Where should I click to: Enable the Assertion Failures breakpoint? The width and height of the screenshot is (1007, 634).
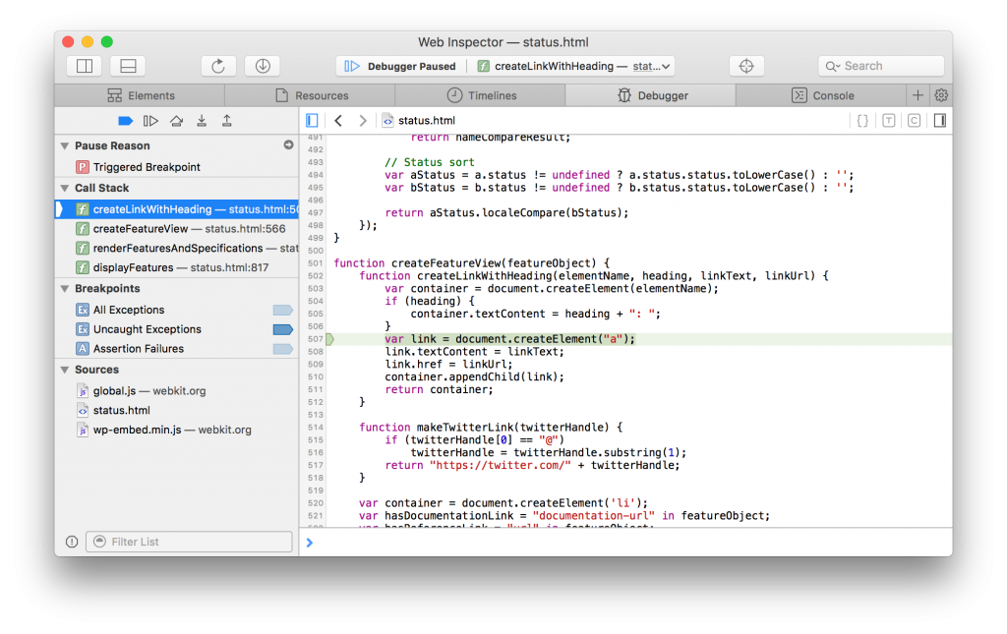[x=282, y=348]
